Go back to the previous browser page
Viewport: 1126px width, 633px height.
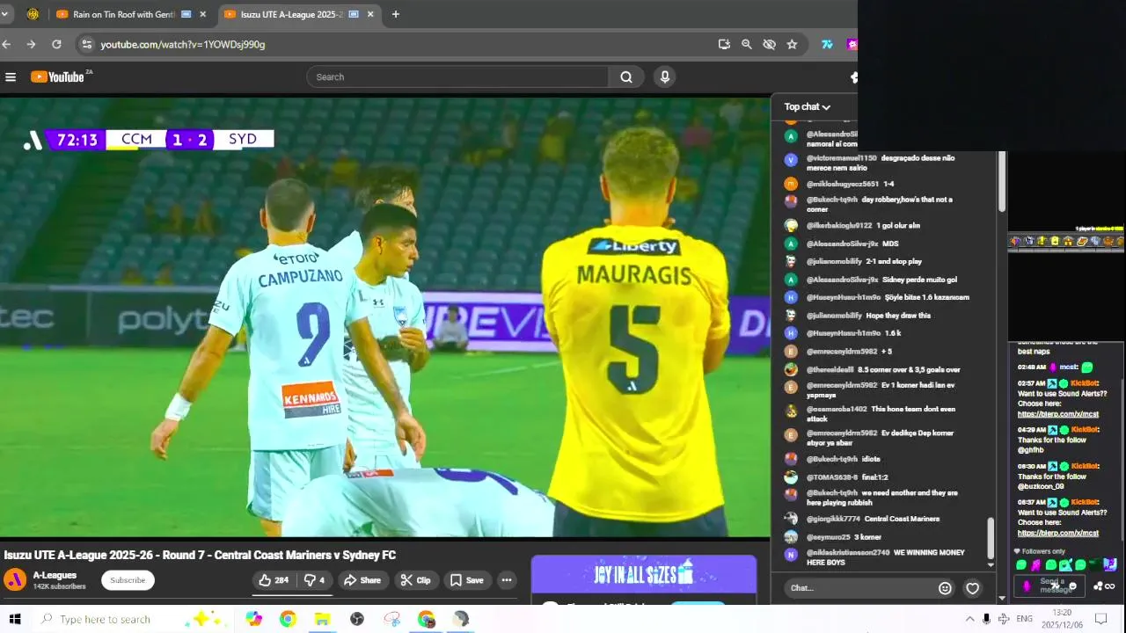tap(7, 44)
